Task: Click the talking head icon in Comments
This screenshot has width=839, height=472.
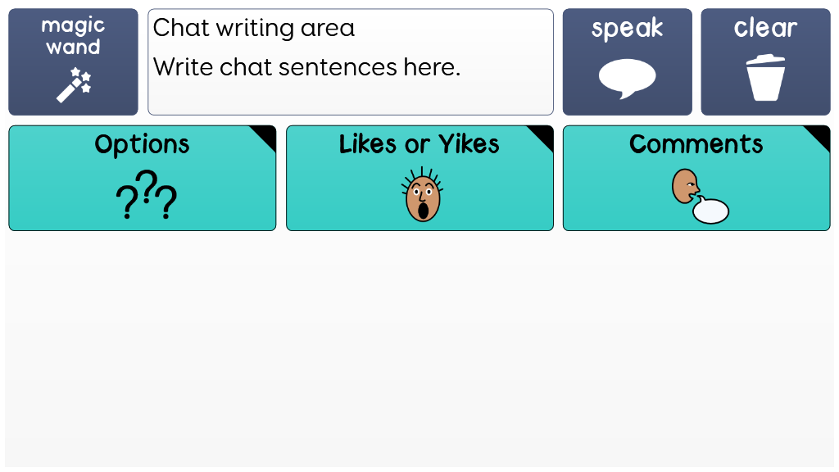Action: point(685,187)
